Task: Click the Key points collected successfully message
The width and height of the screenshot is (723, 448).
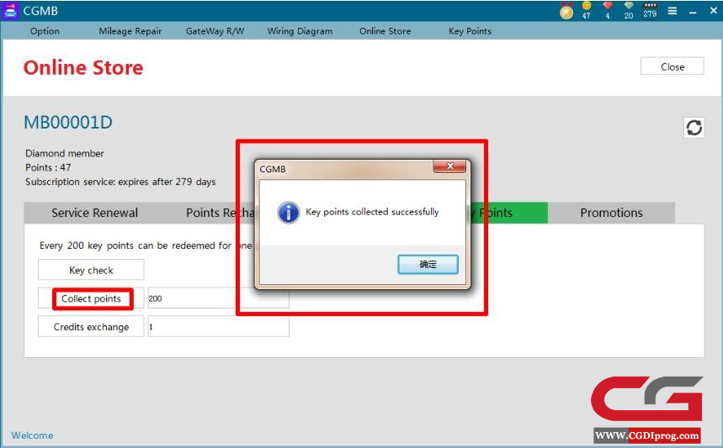Action: [x=372, y=212]
